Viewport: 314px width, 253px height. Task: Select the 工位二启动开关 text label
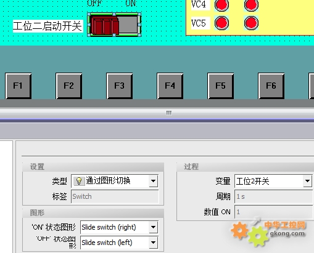(x=48, y=26)
